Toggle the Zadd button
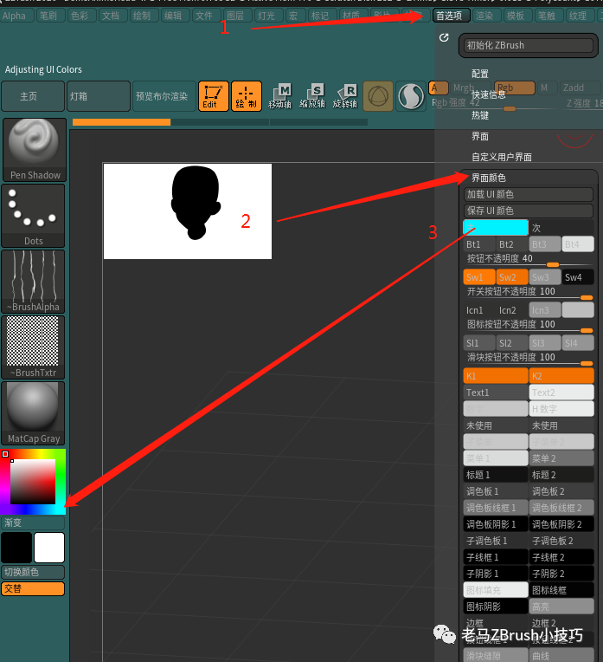The image size is (603, 662). point(580,88)
